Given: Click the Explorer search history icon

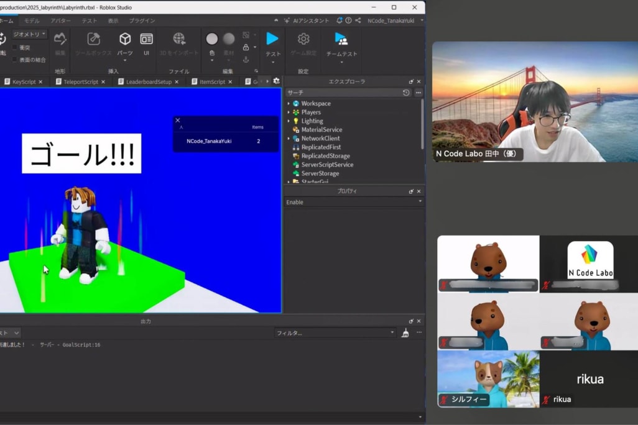Looking at the screenshot, I should coord(406,93).
